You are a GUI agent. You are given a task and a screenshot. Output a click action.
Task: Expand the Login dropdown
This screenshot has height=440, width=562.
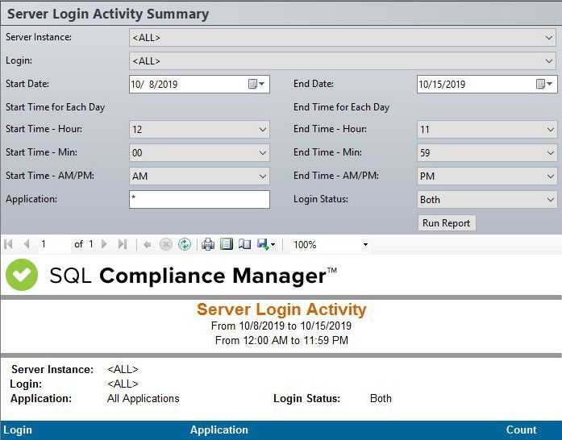point(549,61)
